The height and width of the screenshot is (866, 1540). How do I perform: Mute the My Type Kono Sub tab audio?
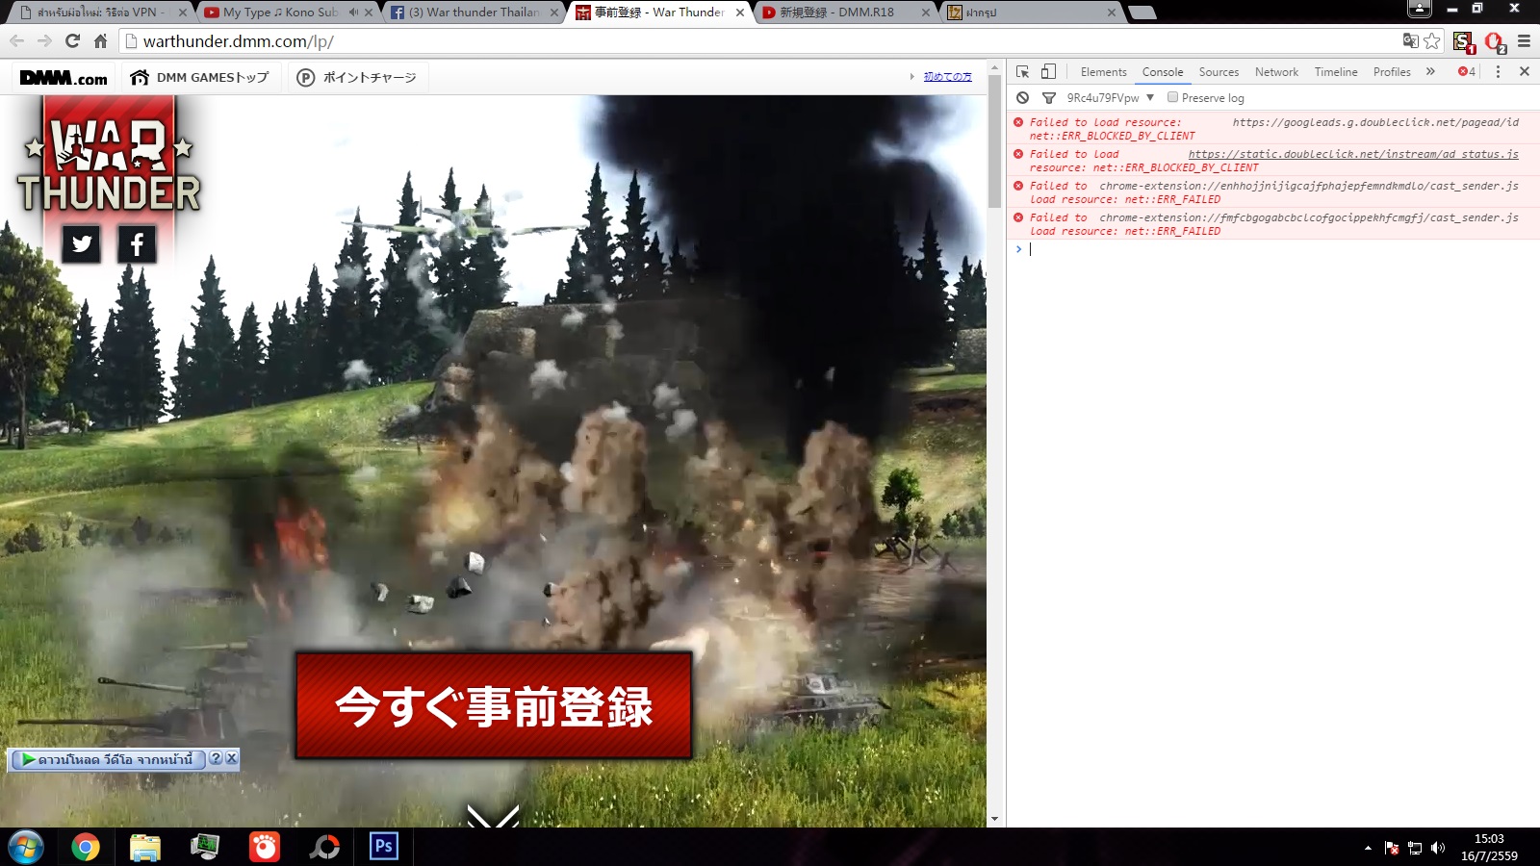pos(353,13)
